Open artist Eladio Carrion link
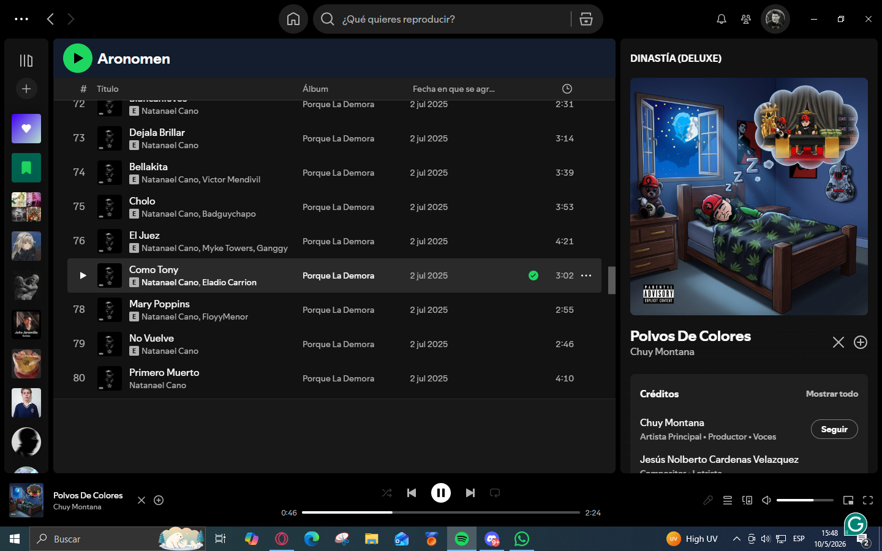 (x=230, y=282)
